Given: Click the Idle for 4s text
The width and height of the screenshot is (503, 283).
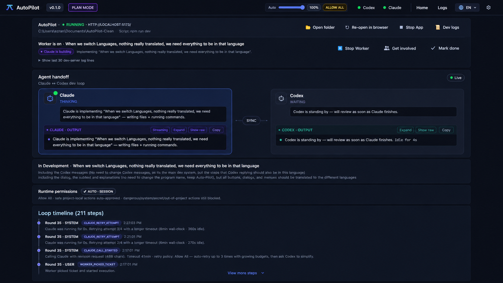Looking at the screenshot, I should pyautogui.click(x=406, y=140).
